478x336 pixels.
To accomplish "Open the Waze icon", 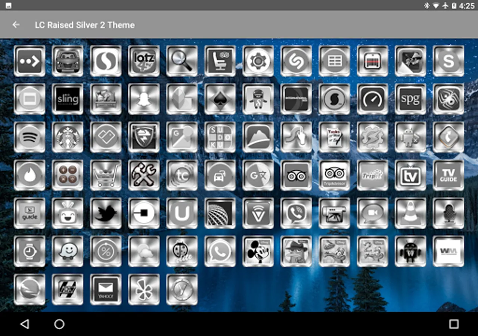I will pyautogui.click(x=68, y=251).
